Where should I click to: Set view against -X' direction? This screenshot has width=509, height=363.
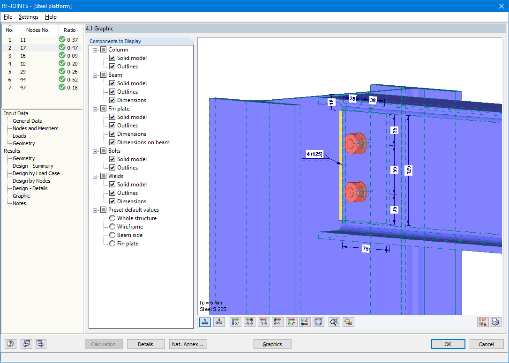tap(249, 322)
